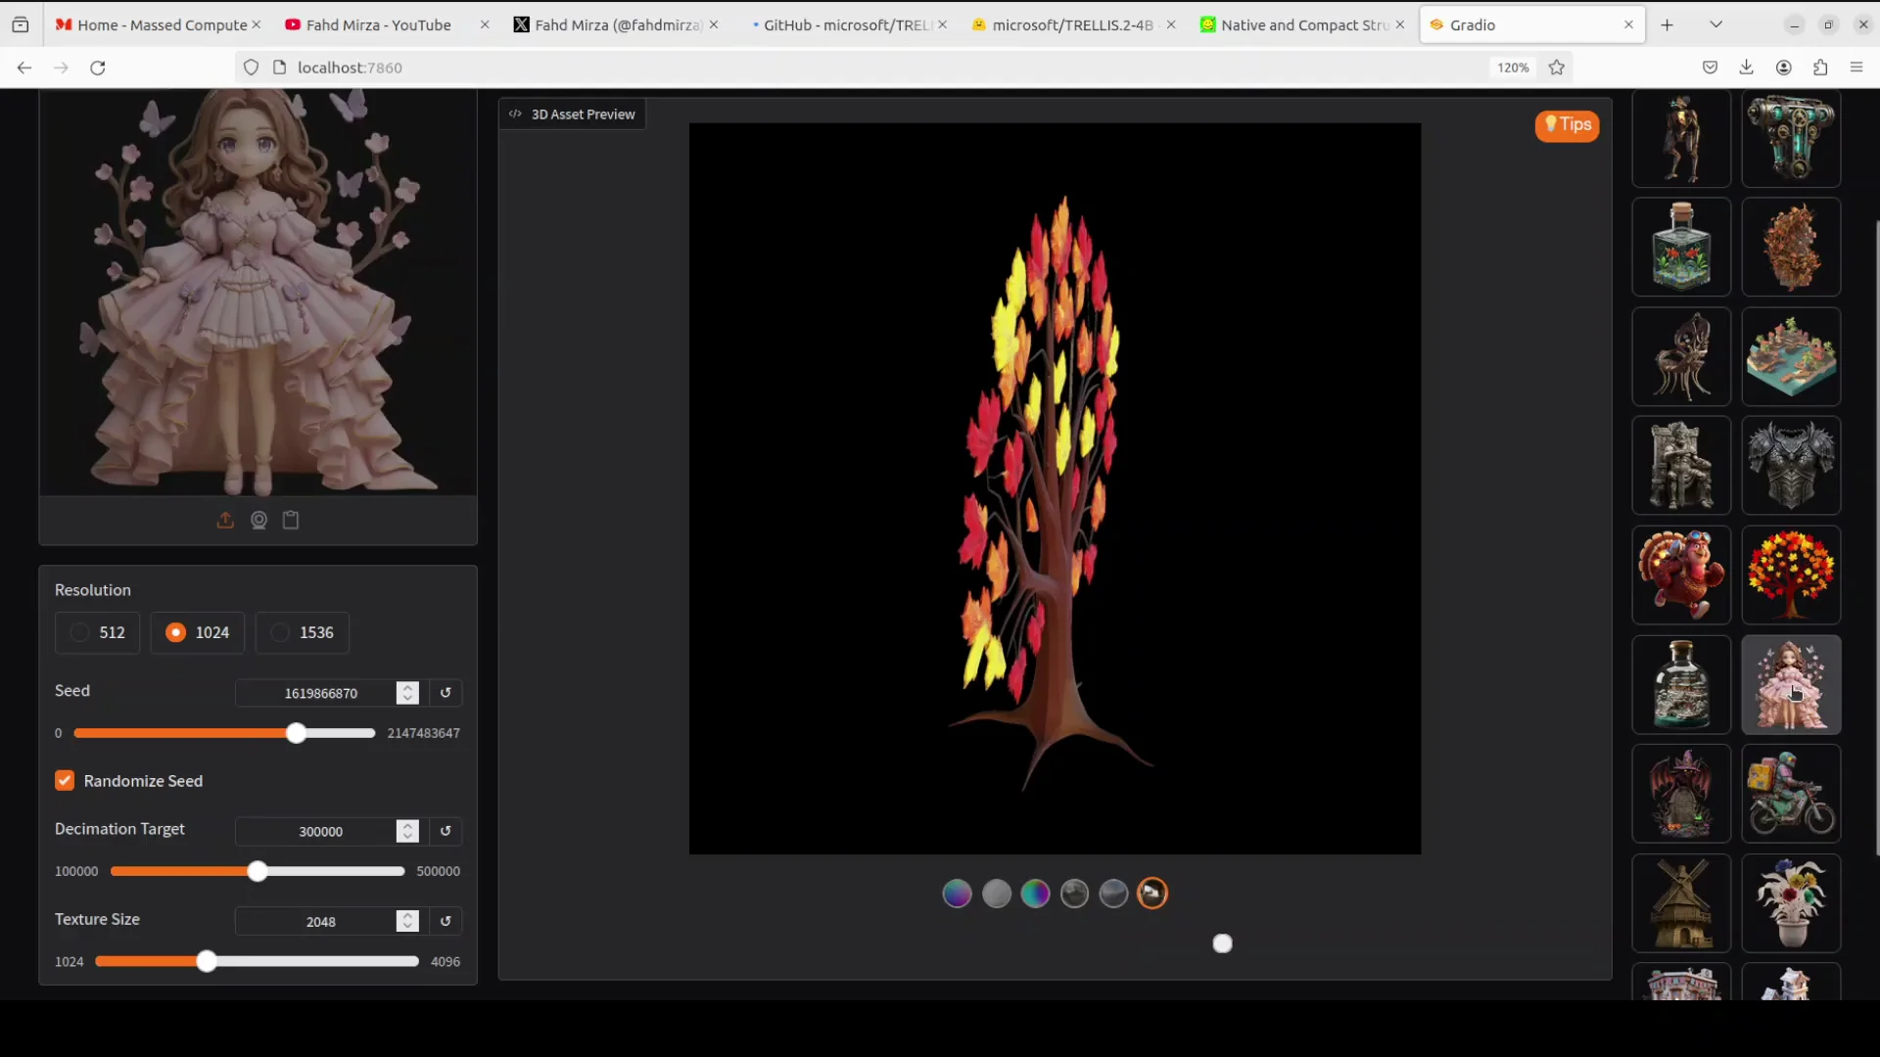Click the Seed number stepper arrows

click(x=407, y=693)
